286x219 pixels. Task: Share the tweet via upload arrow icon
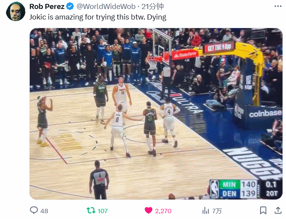point(278,210)
